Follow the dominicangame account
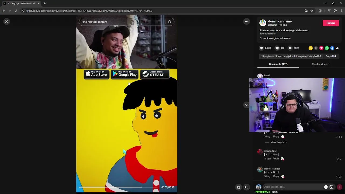Viewport: 345px width, 194px height. pos(331,23)
